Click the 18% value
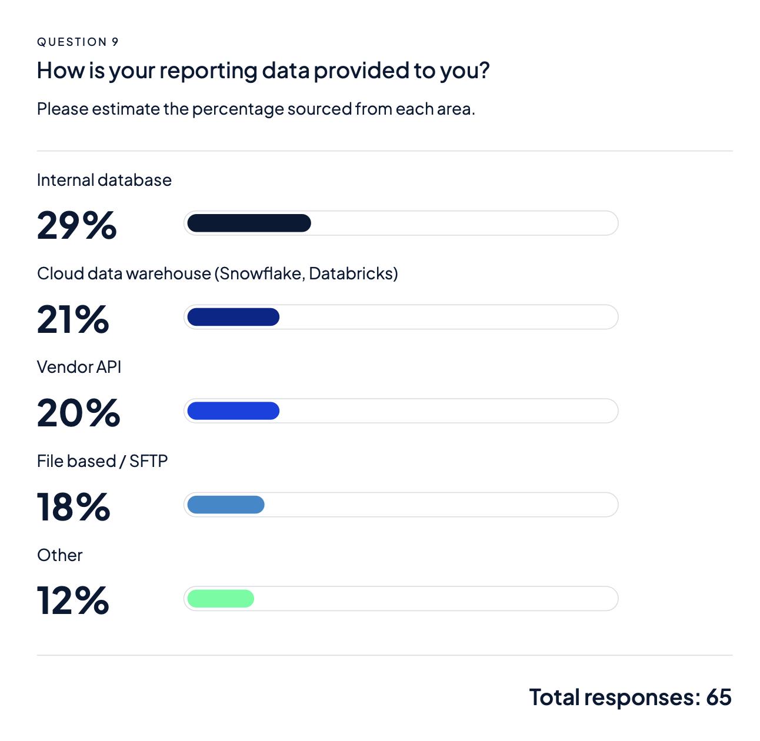Image resolution: width=760 pixels, height=741 pixels. pyautogui.click(x=74, y=508)
